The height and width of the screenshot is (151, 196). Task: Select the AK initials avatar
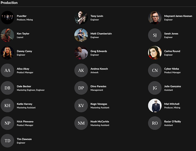click(x=81, y=70)
